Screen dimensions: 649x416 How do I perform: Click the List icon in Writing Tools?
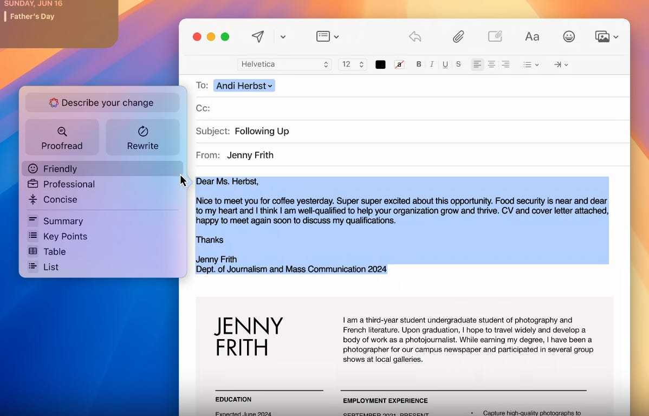(x=33, y=266)
